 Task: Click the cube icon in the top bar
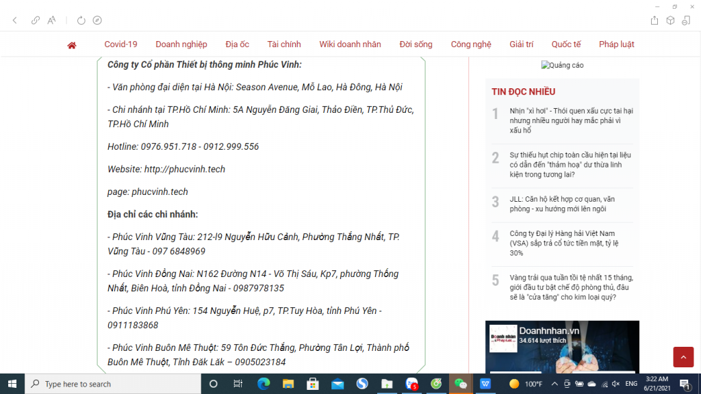pyautogui.click(x=670, y=20)
